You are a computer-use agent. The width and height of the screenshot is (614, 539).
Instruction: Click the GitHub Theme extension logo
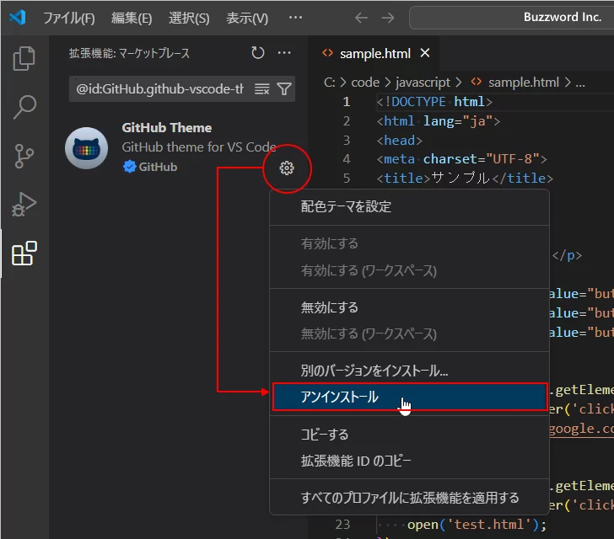(x=87, y=148)
